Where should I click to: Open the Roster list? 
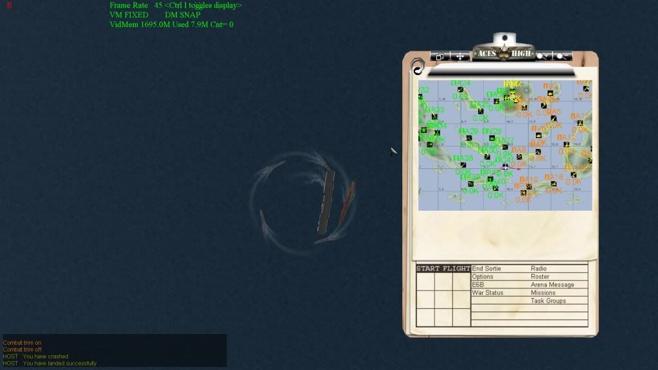click(540, 277)
